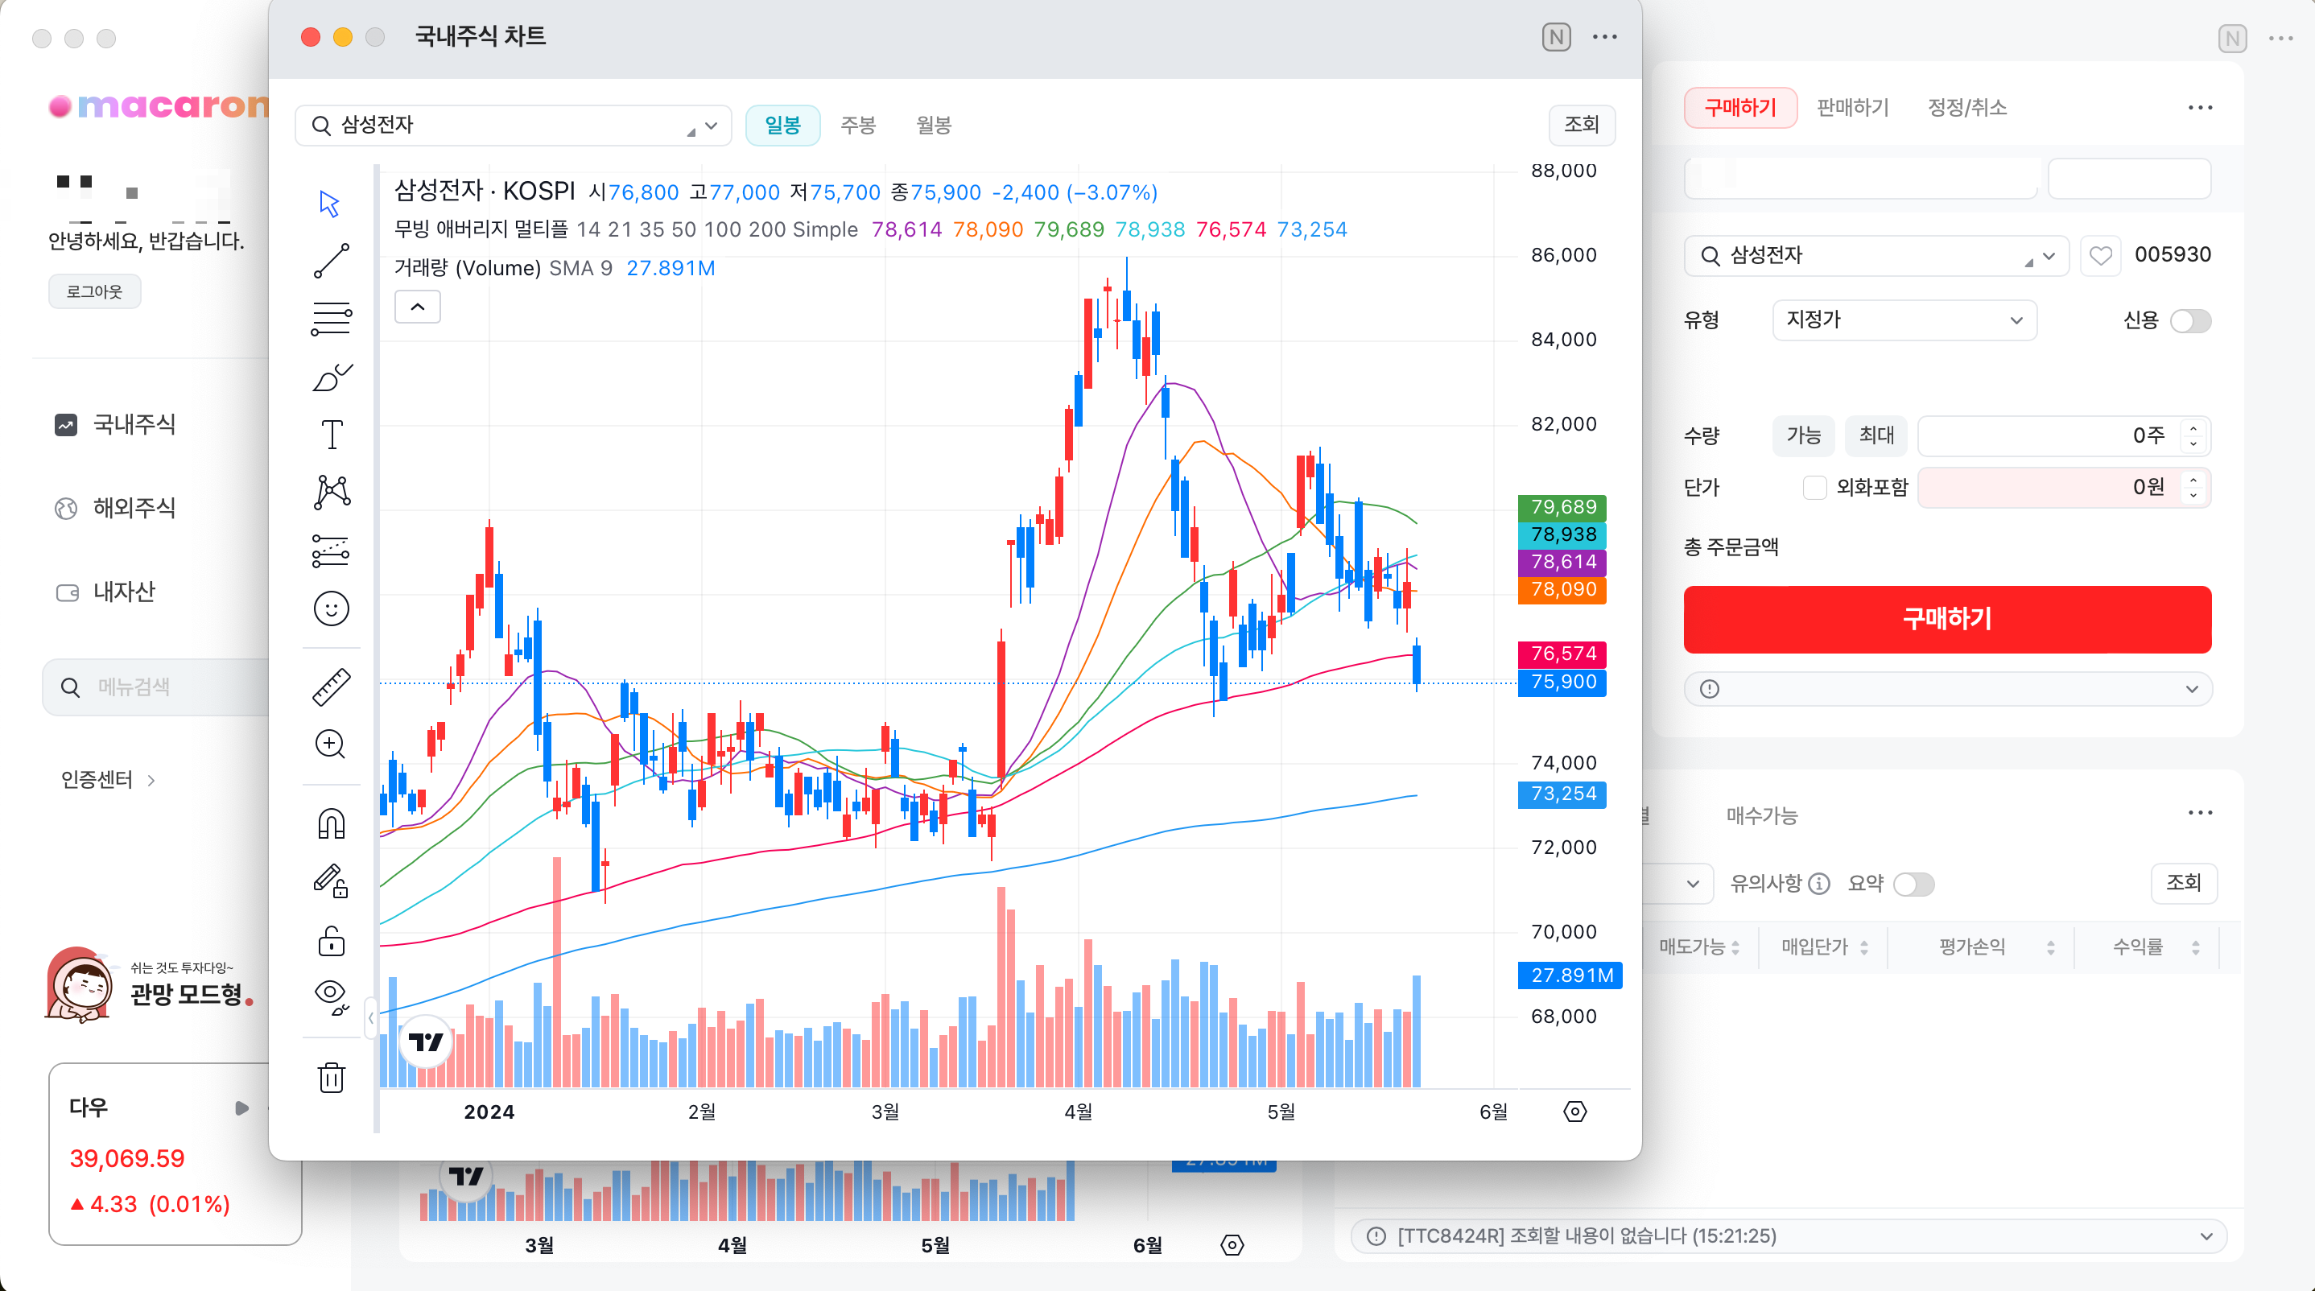The image size is (2315, 1291).
Task: Select the 구매하기 tab
Action: pos(1741,108)
